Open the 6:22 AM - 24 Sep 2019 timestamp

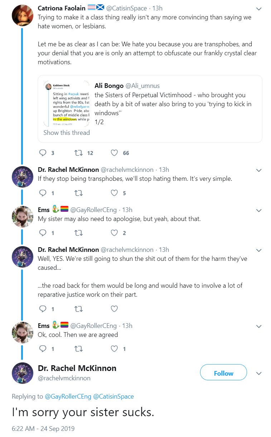(43, 428)
